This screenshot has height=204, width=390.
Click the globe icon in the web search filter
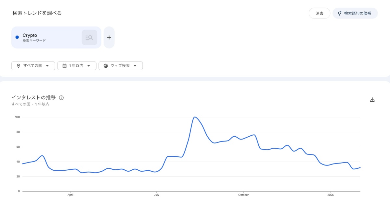(x=106, y=65)
